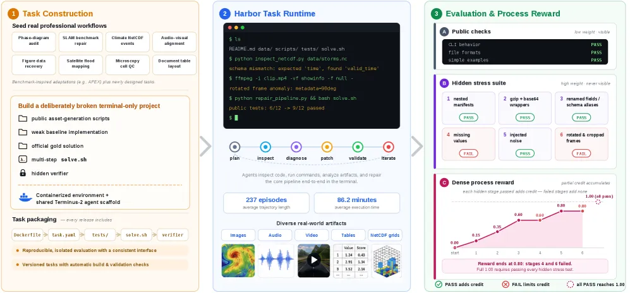Viewport: 630px width, 293px height.
Task: Click the chevron arrow after Task Construction
Action: 205,146
